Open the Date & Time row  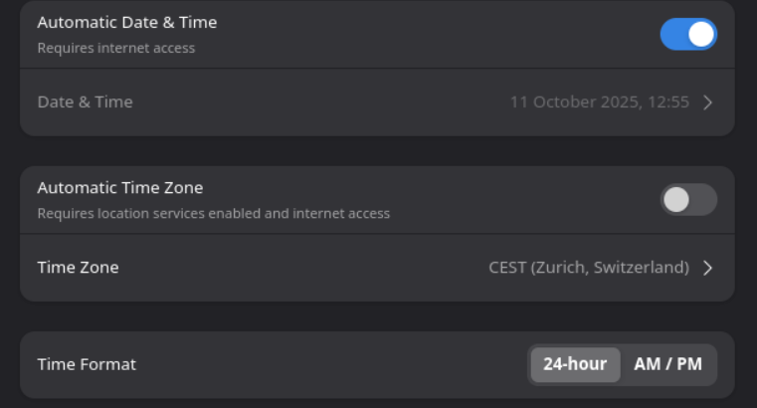[377, 102]
